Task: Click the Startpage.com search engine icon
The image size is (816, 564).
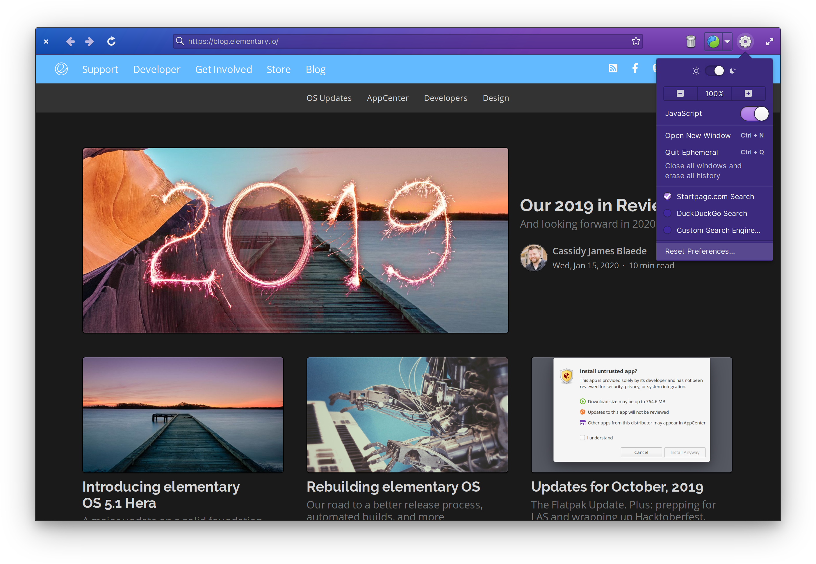Action: tap(669, 196)
